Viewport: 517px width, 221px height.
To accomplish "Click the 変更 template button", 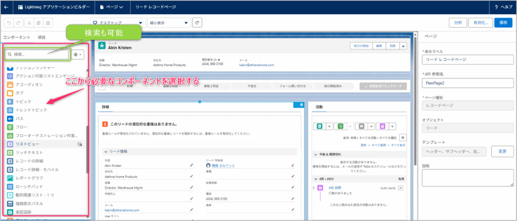I will point(502,151).
